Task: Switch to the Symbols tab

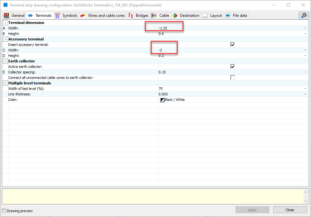Action: click(66, 16)
